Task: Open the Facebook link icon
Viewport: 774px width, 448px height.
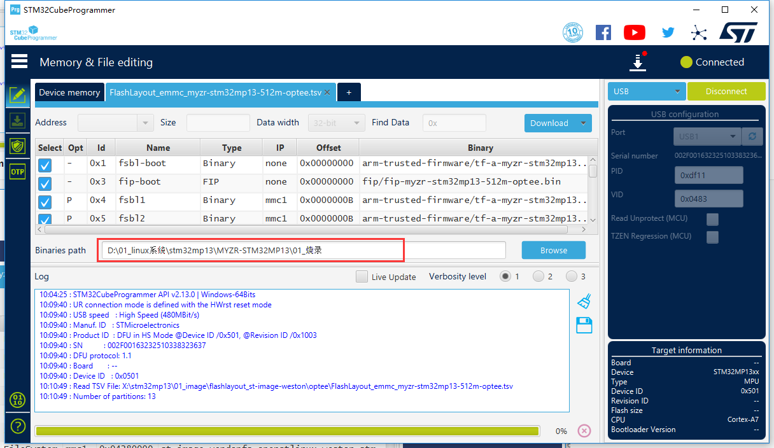Action: click(x=603, y=32)
